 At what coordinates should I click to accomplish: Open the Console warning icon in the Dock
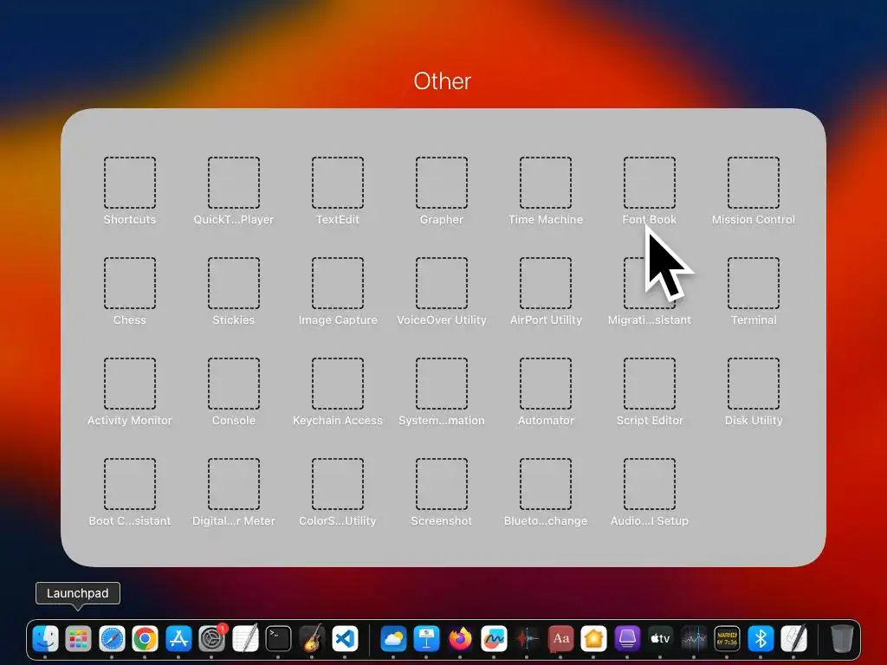coord(727,639)
